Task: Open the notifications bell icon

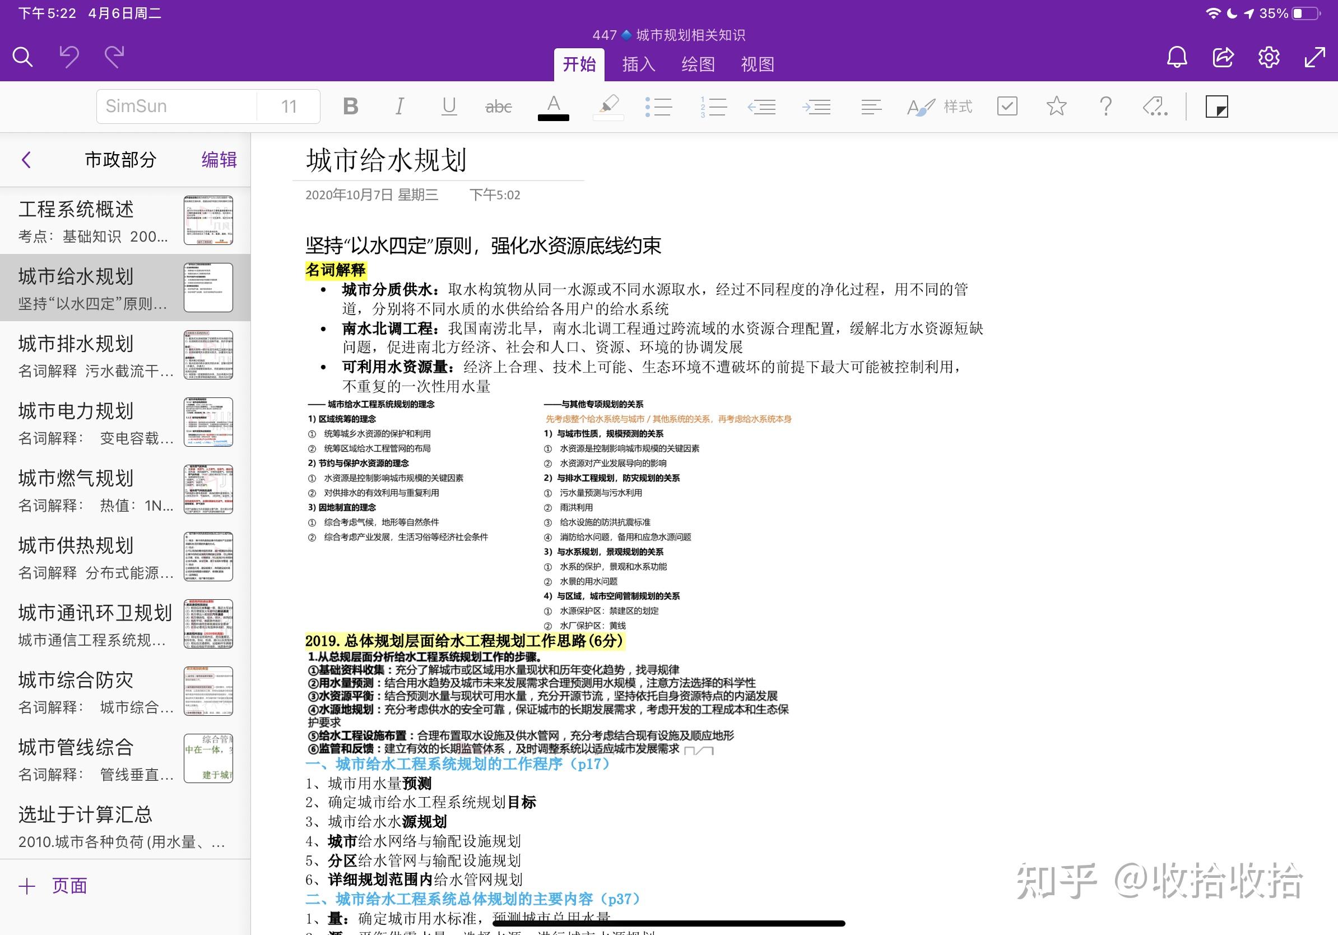Action: point(1177,57)
